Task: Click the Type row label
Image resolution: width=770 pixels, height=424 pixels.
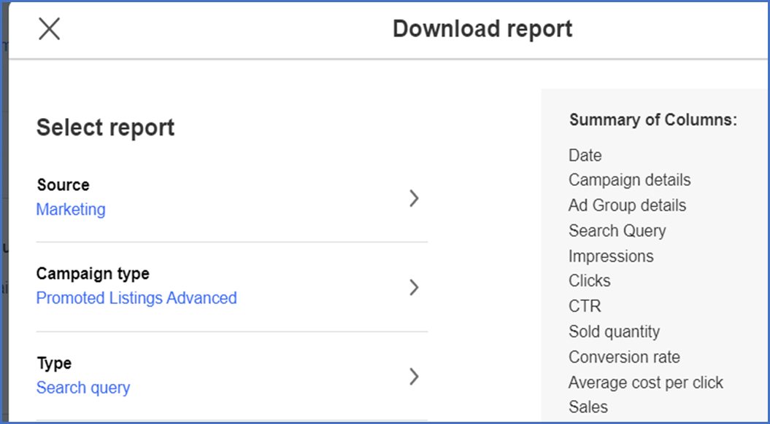Action: pyautogui.click(x=54, y=364)
